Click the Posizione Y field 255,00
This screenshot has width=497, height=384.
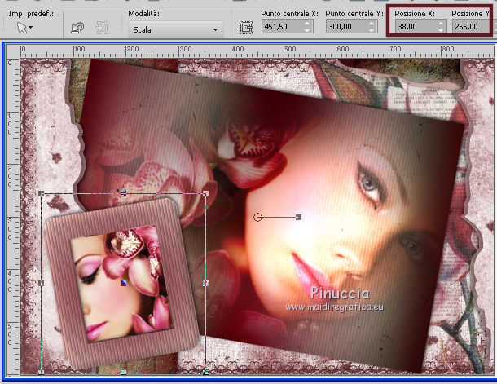point(471,27)
